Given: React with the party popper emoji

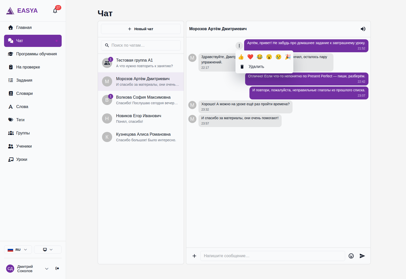Looking at the screenshot, I should coord(288,57).
